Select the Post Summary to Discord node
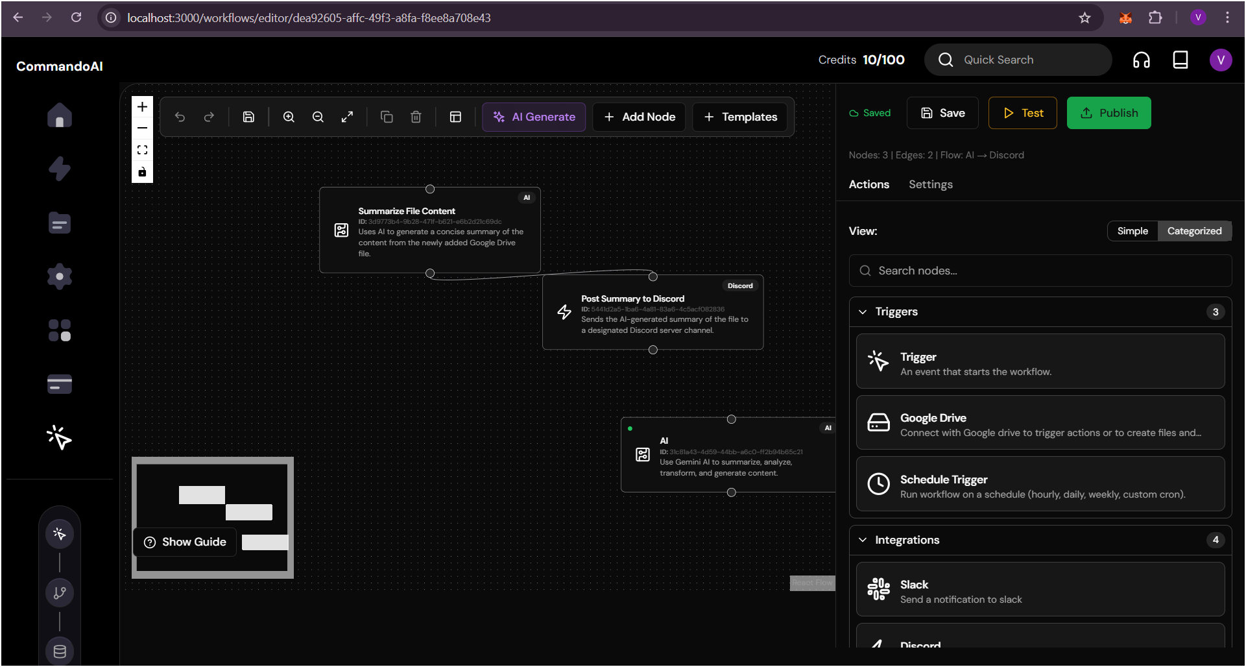 tap(653, 313)
